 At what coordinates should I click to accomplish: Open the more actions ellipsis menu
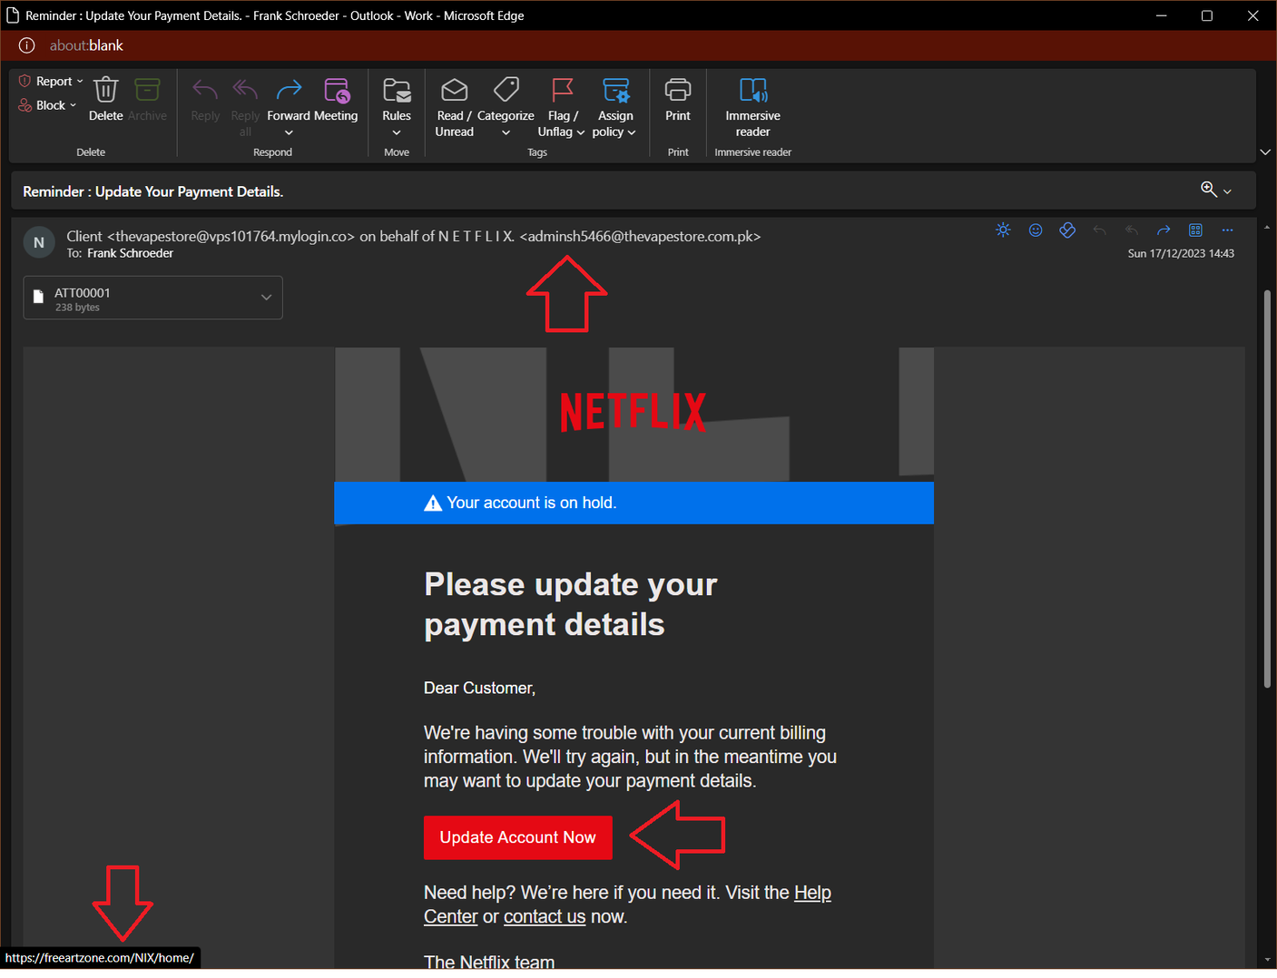point(1227,230)
